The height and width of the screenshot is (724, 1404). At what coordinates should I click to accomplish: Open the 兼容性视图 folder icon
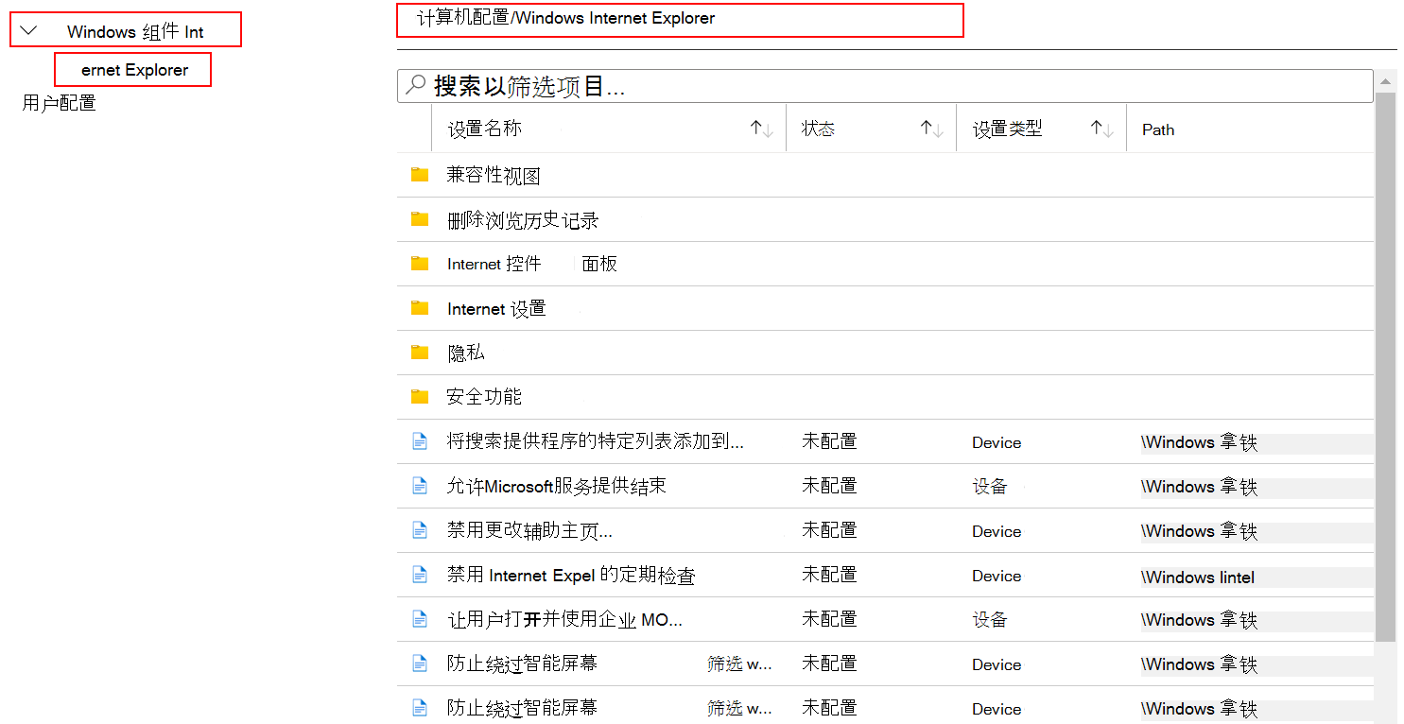(420, 175)
